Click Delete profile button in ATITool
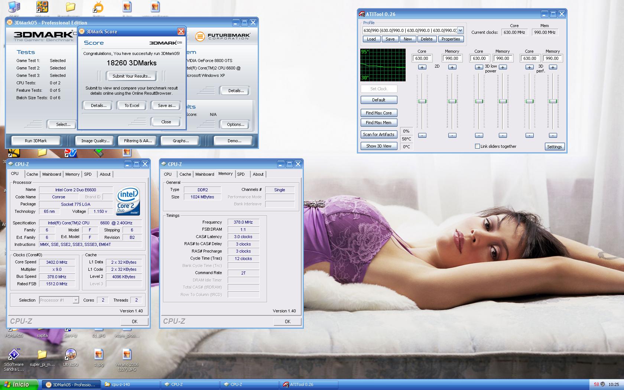The image size is (624, 390). coord(427,39)
